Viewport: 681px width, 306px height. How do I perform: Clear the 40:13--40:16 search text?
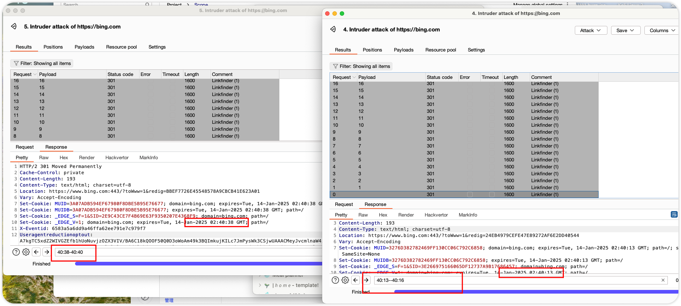point(663,280)
